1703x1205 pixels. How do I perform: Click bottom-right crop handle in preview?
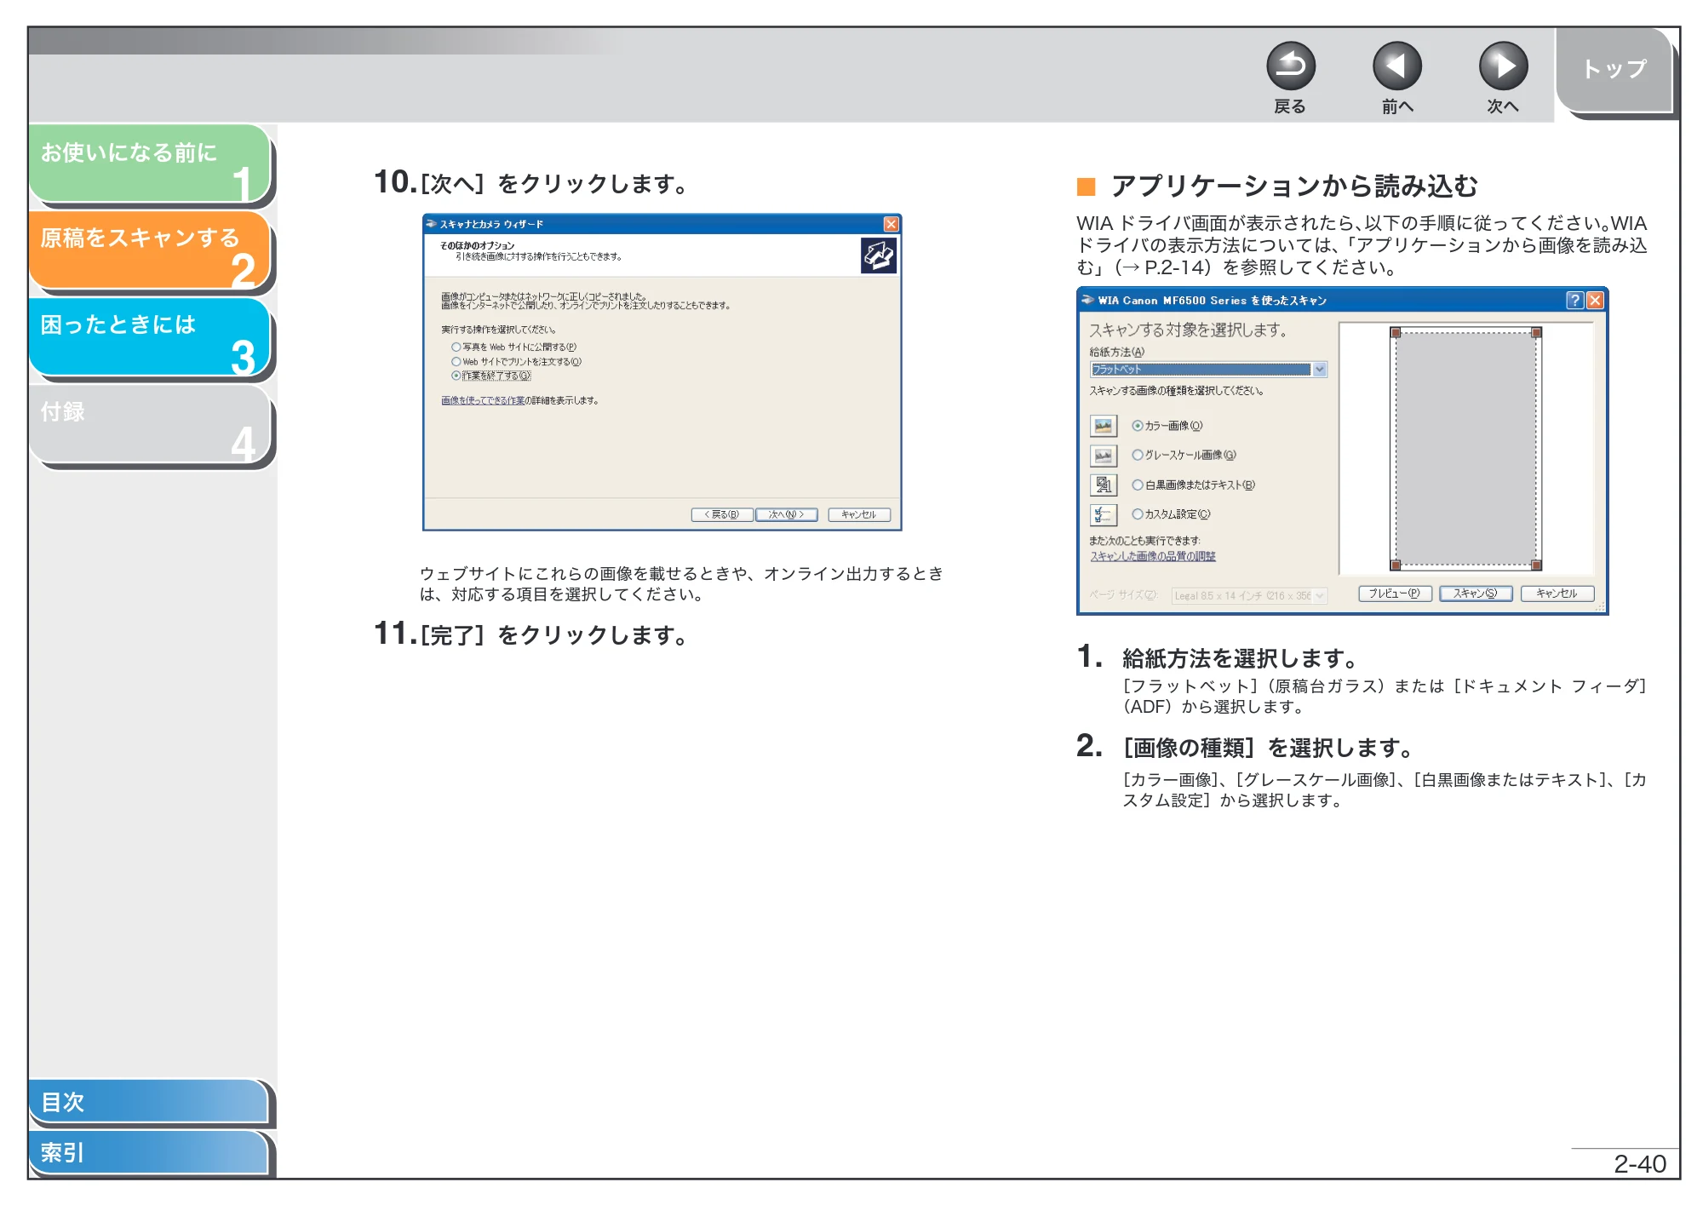coord(1536,565)
